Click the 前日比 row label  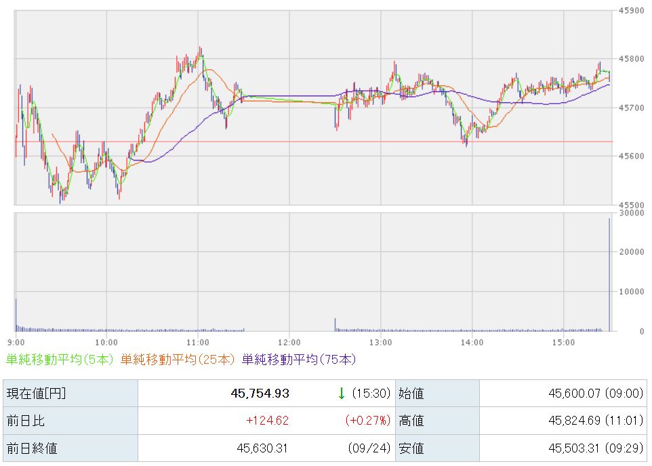pos(25,421)
